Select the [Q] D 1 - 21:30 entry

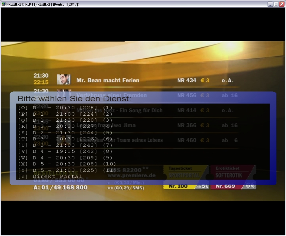(x=65, y=120)
